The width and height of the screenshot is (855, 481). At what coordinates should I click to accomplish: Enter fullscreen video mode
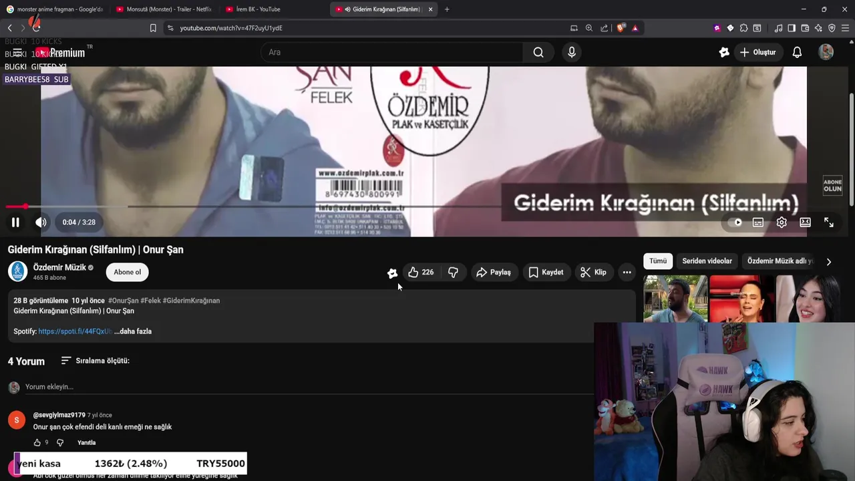click(x=829, y=222)
